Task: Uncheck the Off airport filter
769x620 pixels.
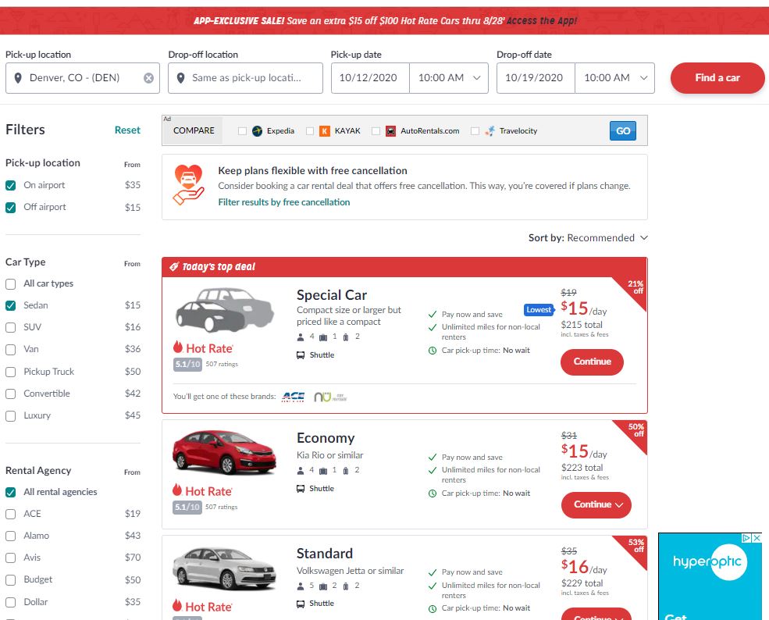Action: [10, 208]
